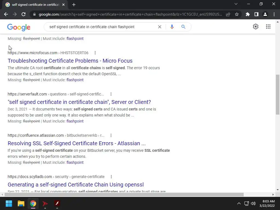This screenshot has height=210, width=280.
Task: Share this page icon in address bar
Action: (228, 14)
